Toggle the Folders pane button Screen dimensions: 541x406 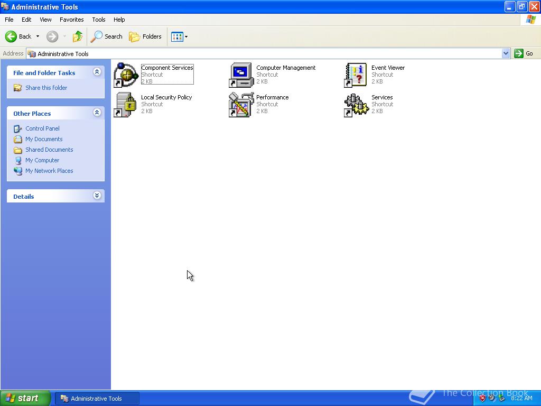coord(145,36)
